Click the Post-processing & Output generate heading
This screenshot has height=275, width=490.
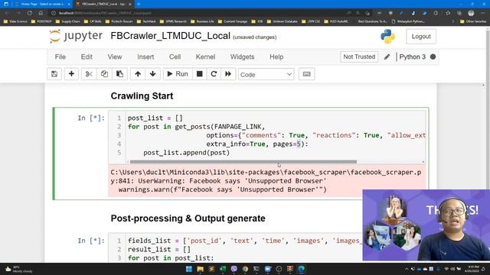(x=188, y=218)
